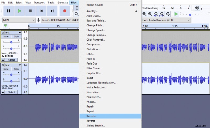This screenshot has width=210, height=128.
Task: Open the Select menu
Action: (x=19, y=3)
